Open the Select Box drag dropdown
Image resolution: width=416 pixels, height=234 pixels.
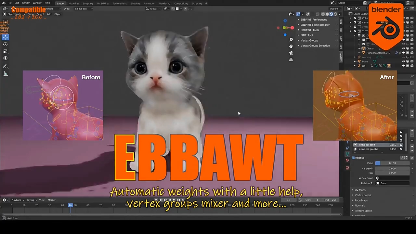84,9
